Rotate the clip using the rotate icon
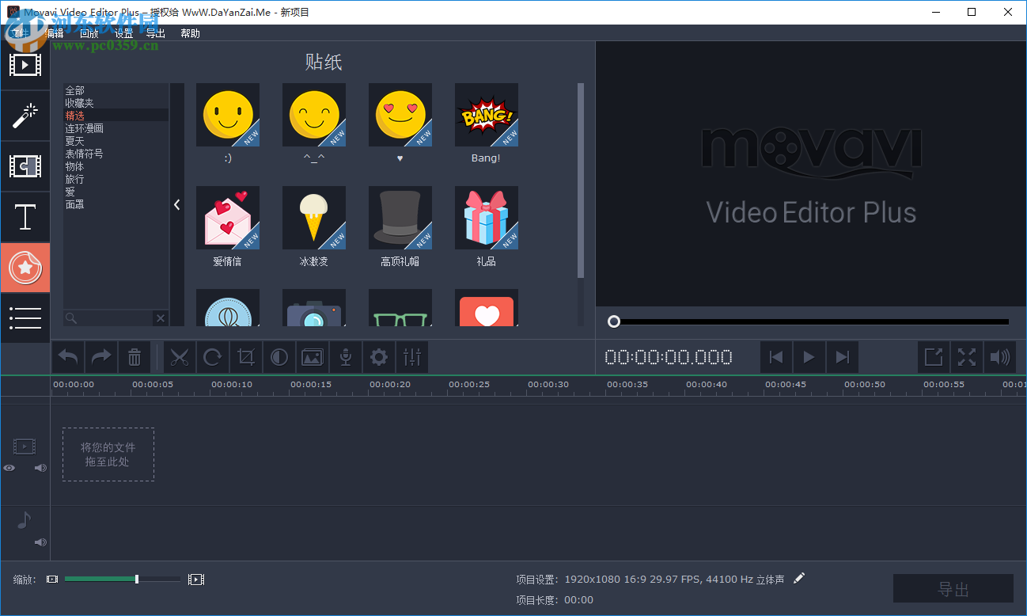Viewport: 1027px width, 616px height. click(x=213, y=356)
